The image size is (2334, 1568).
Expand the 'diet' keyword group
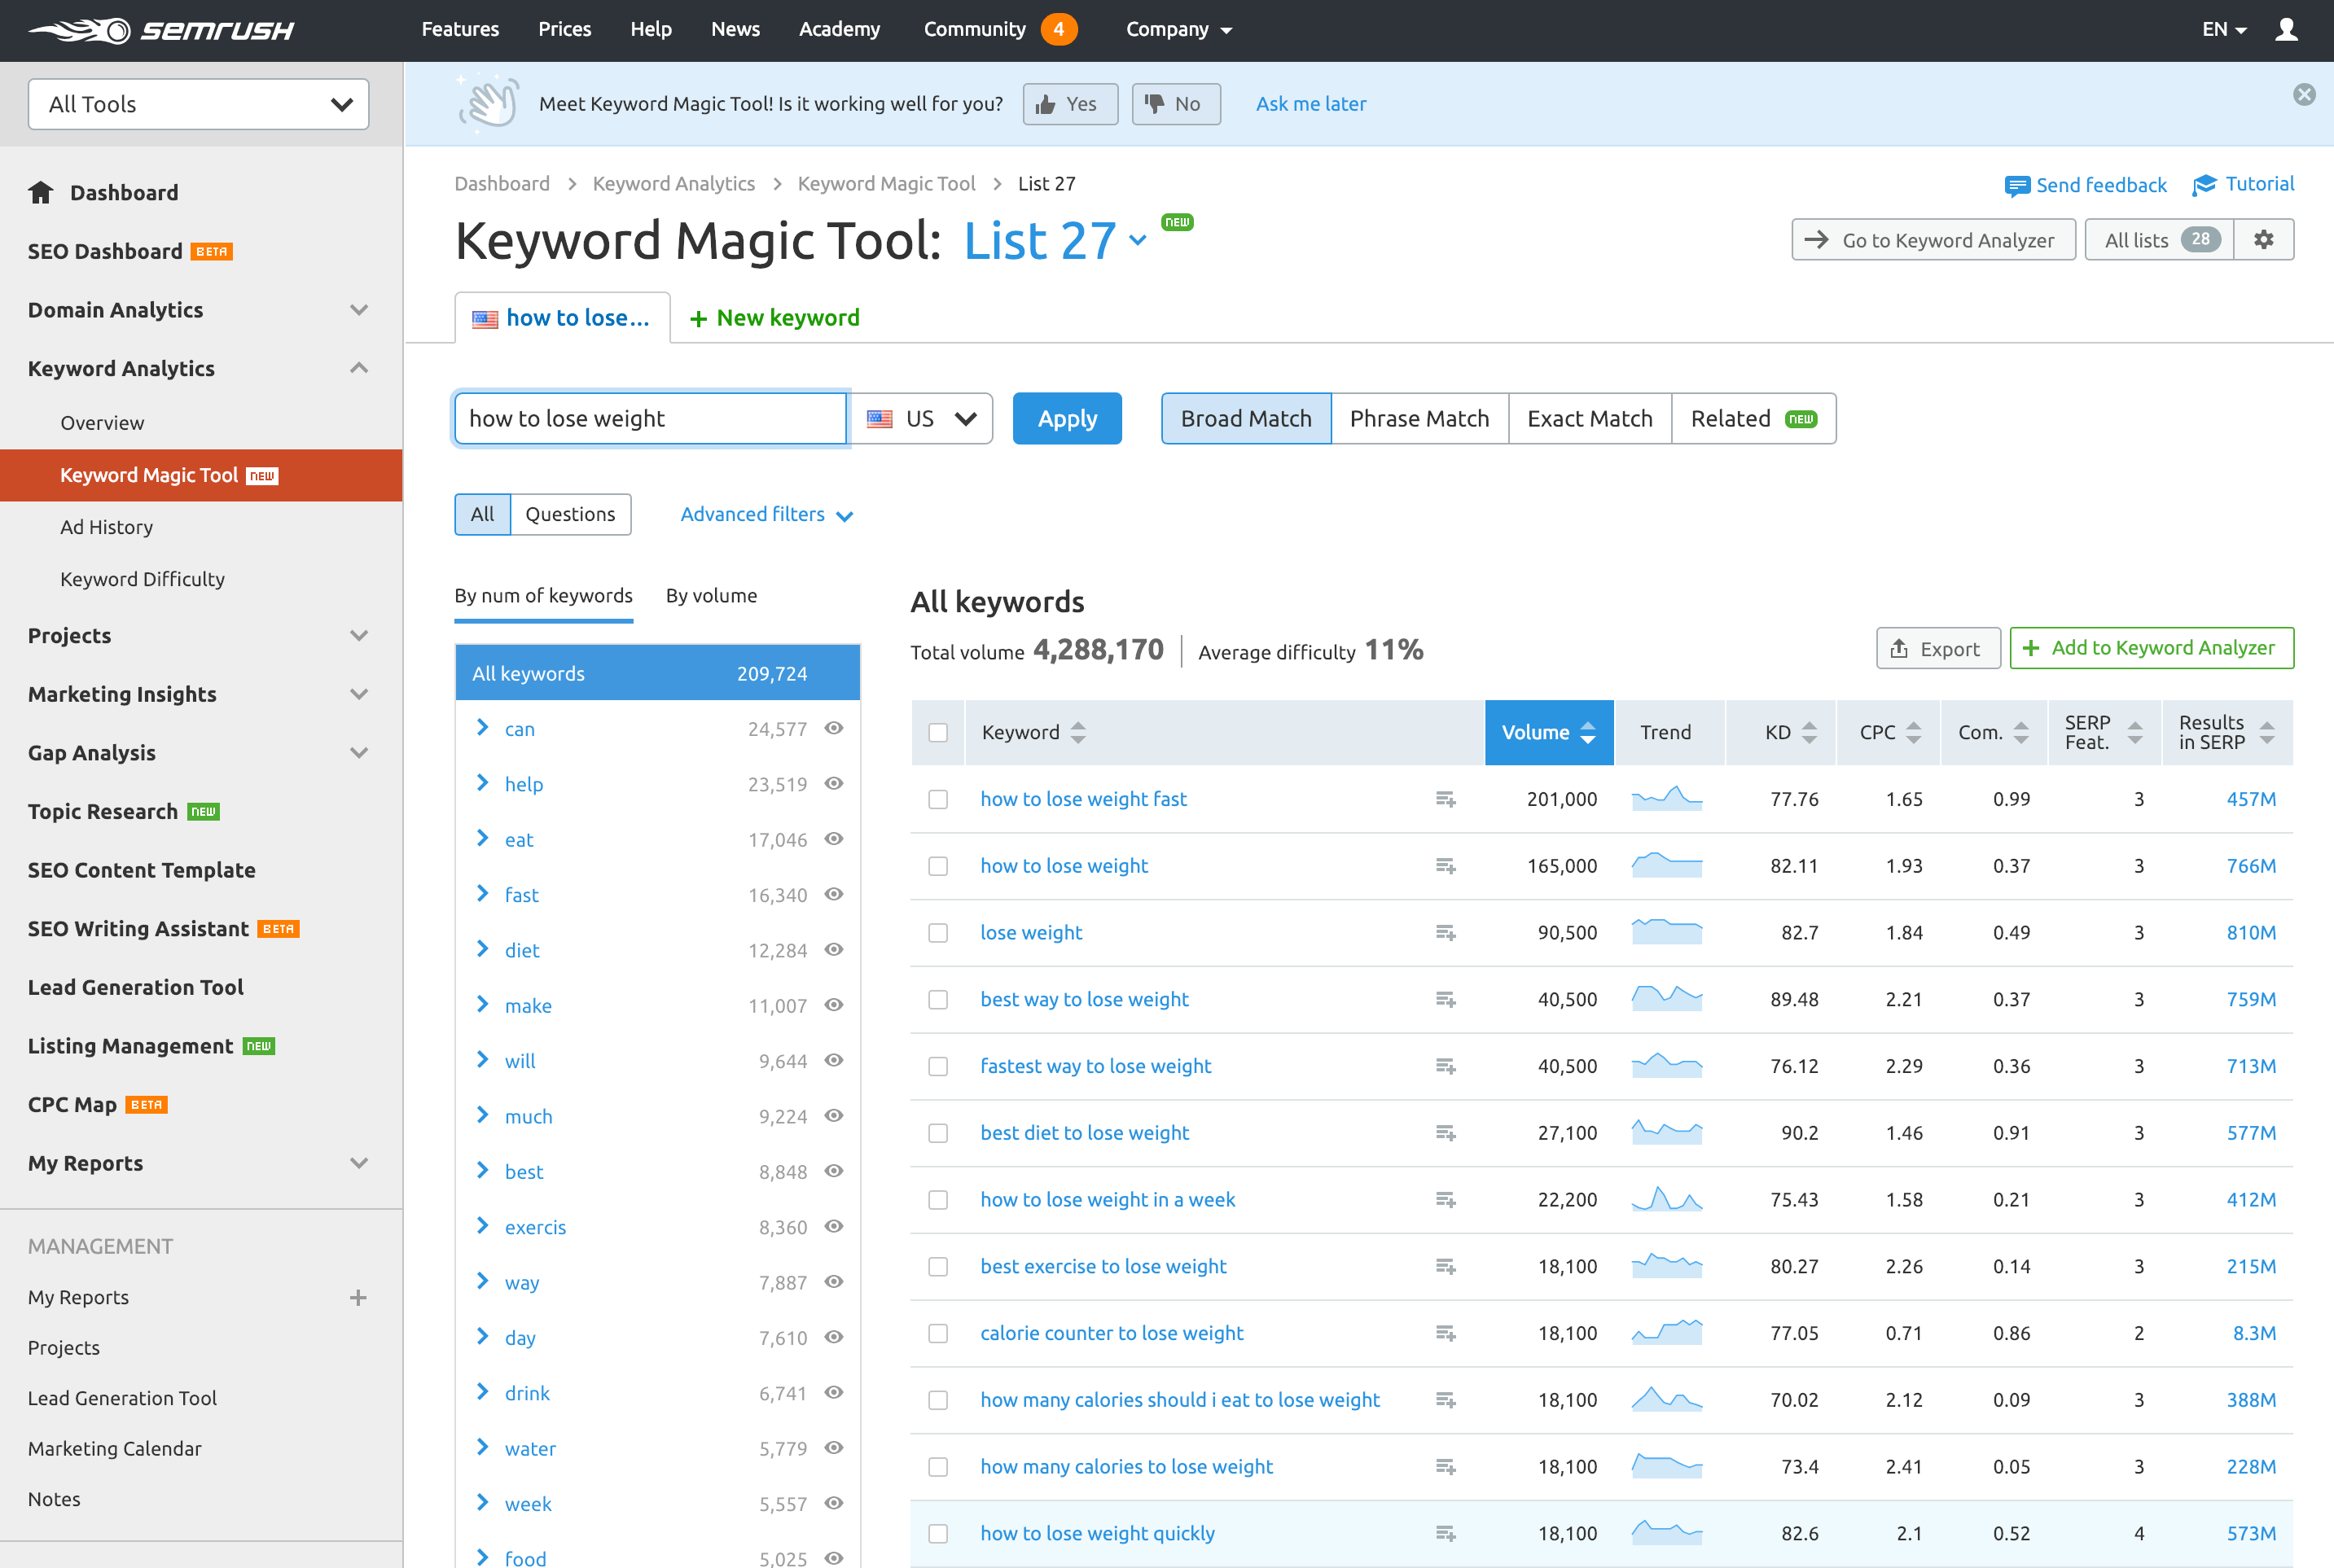pos(483,949)
